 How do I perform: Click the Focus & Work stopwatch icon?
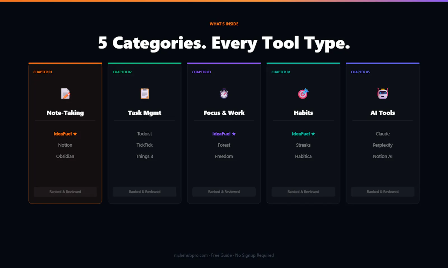click(x=224, y=94)
